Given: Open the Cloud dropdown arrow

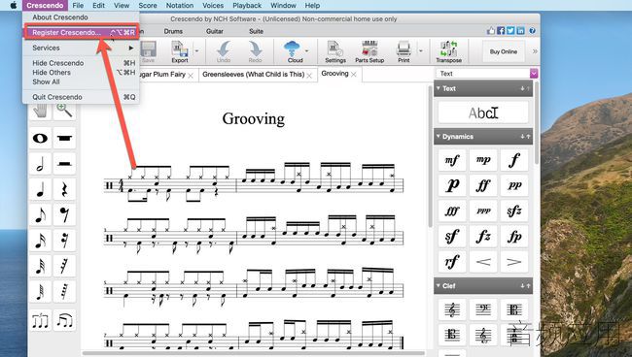Looking at the screenshot, I should [306, 51].
